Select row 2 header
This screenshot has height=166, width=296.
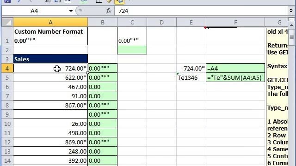tap(7, 50)
